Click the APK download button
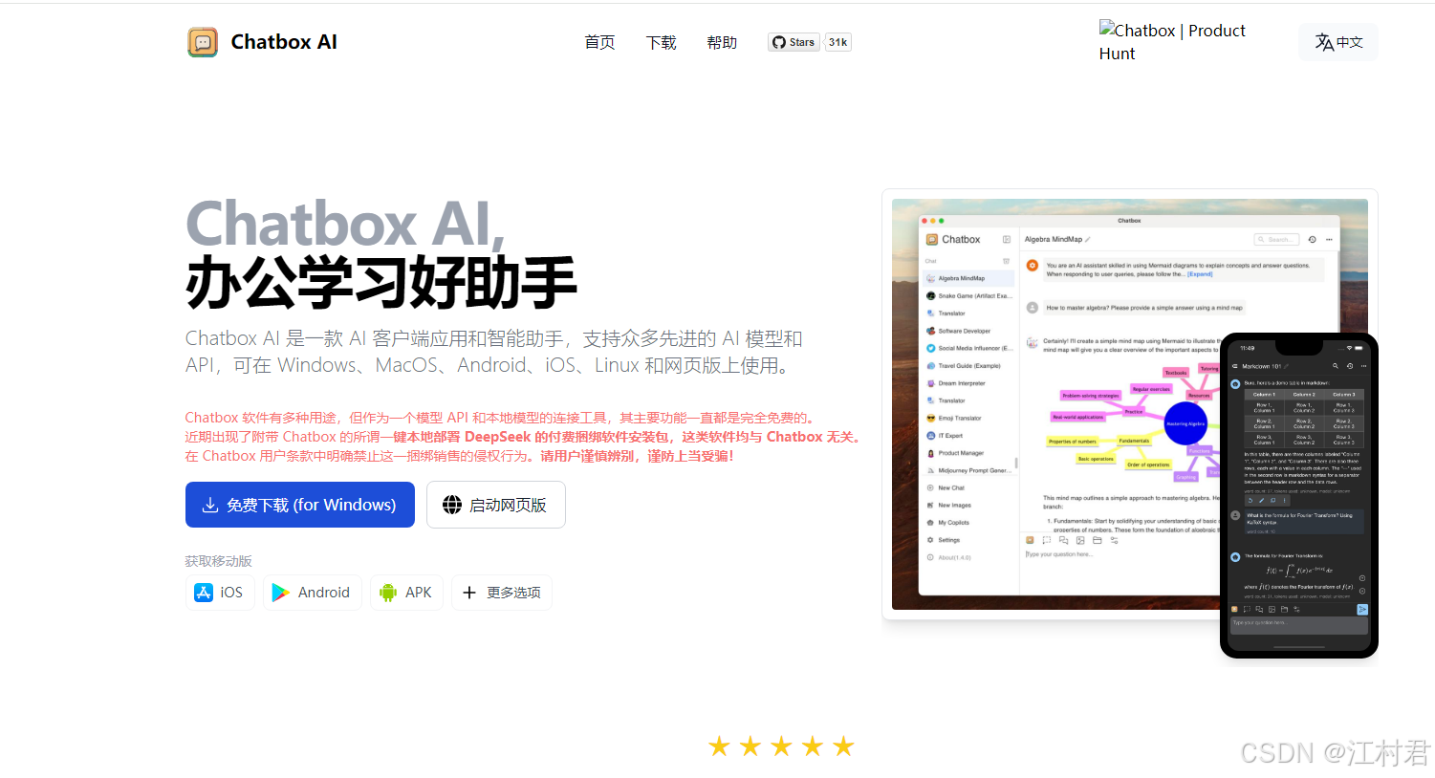This screenshot has height=778, width=1435. (406, 593)
